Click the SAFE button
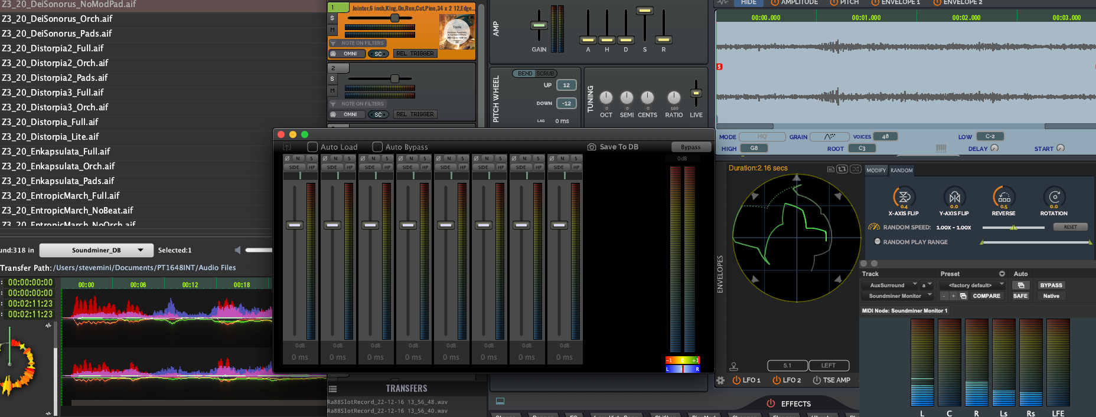 tap(1020, 296)
